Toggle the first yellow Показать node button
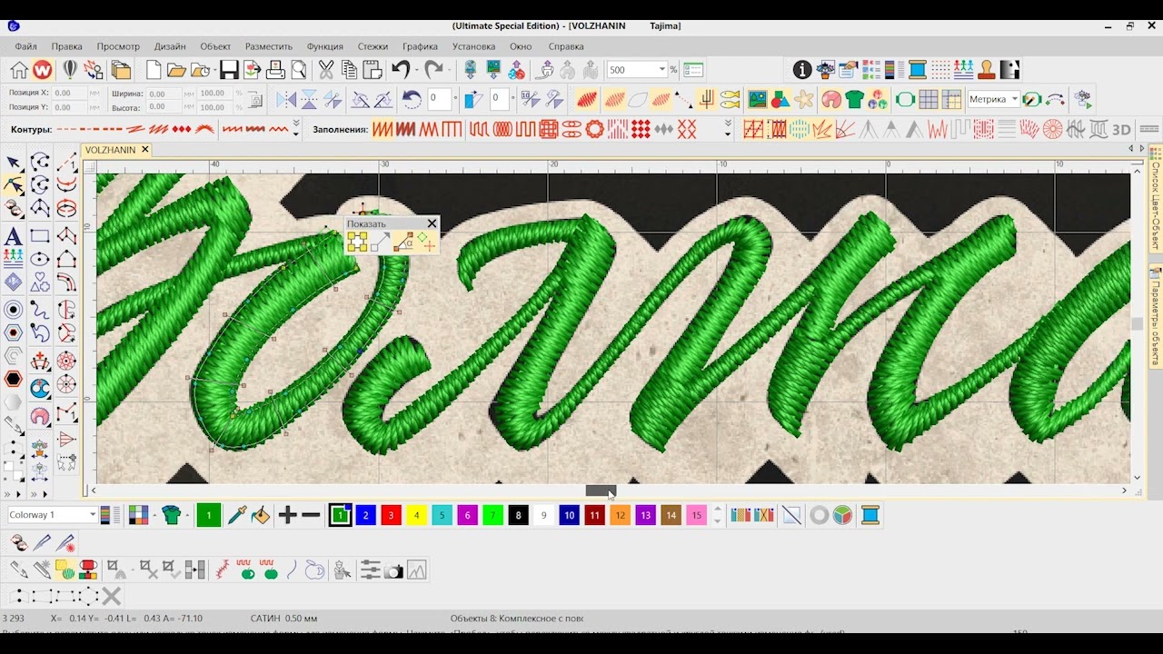This screenshot has width=1163, height=654. click(x=357, y=242)
